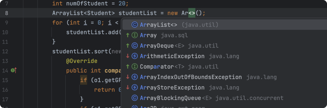
Task: Click the green up arrow beside ArrayDeque
Action: coord(128,46)
